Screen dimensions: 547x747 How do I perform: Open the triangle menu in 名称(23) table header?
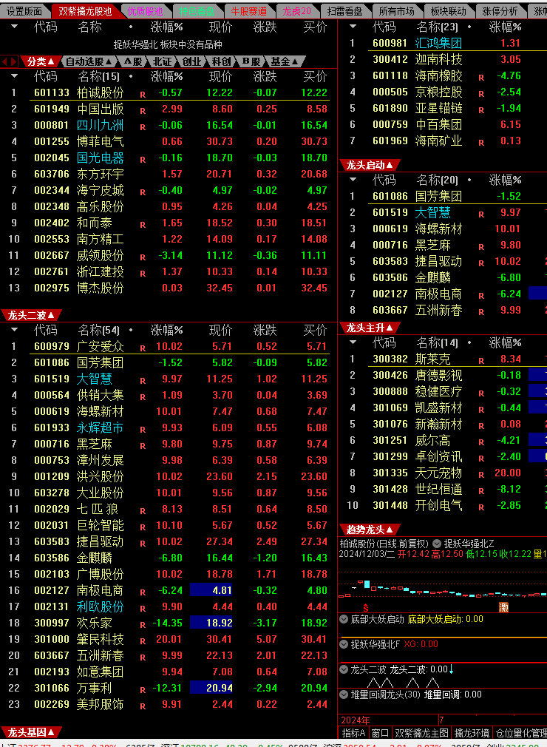coord(353,27)
